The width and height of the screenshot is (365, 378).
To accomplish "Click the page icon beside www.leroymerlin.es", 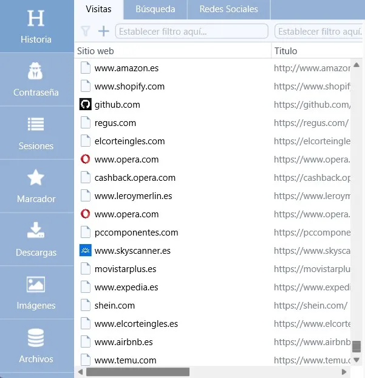I will tap(86, 196).
